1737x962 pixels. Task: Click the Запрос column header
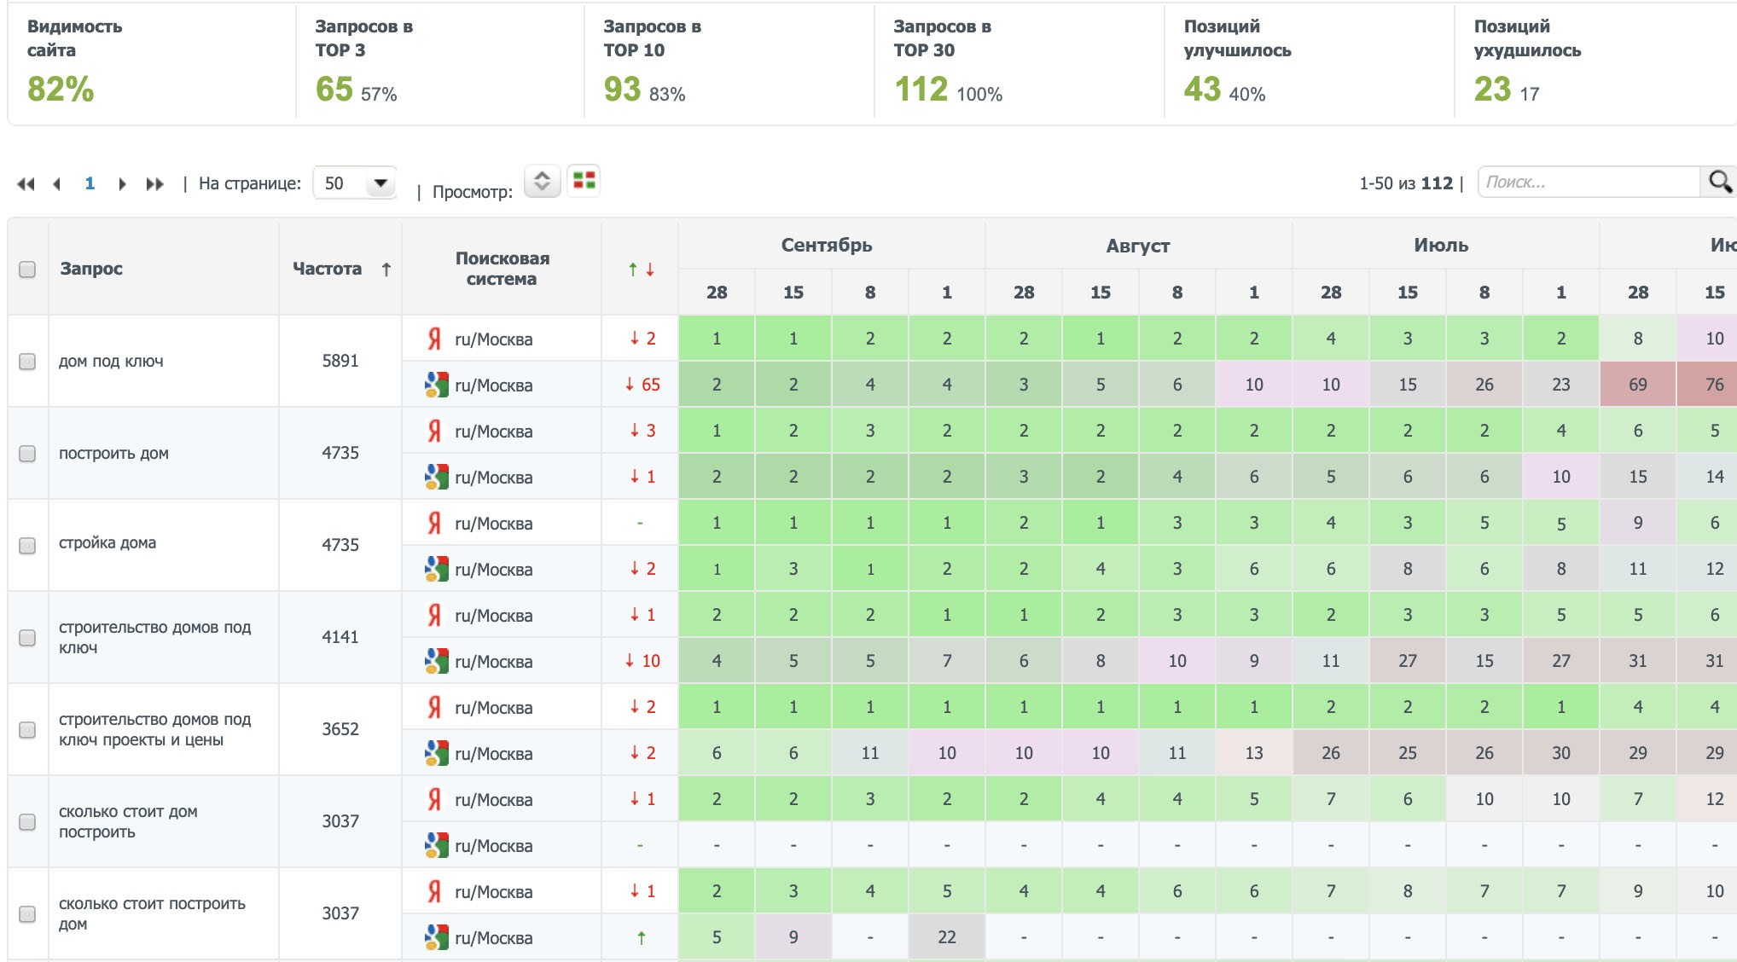point(91,269)
